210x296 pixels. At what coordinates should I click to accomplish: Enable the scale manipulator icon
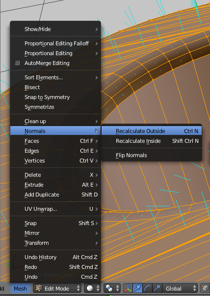tap(157, 288)
